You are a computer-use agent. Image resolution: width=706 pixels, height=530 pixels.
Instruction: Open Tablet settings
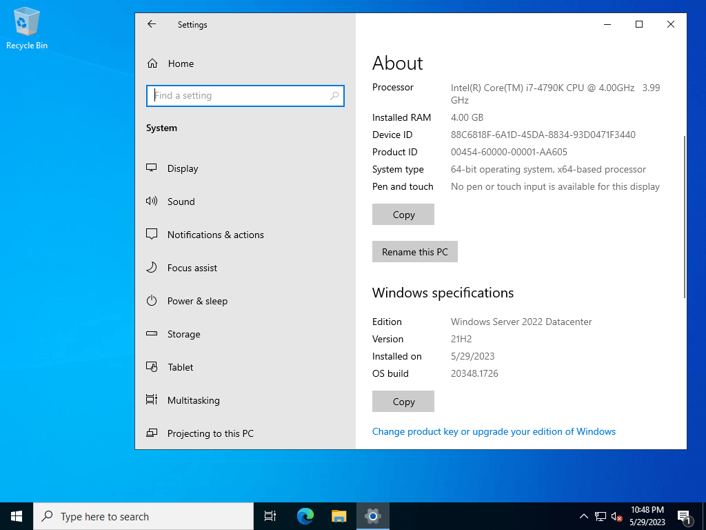170,367
